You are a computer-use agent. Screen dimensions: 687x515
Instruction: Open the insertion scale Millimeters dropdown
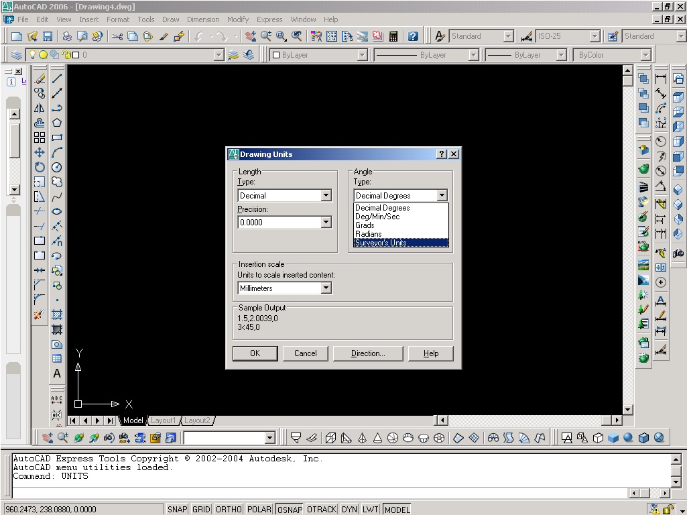326,288
